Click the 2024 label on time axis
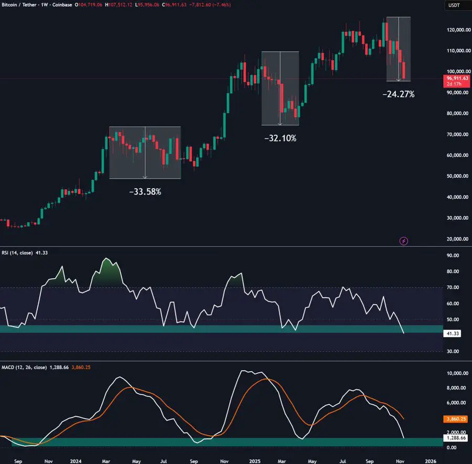472x464 pixels. tap(76, 461)
